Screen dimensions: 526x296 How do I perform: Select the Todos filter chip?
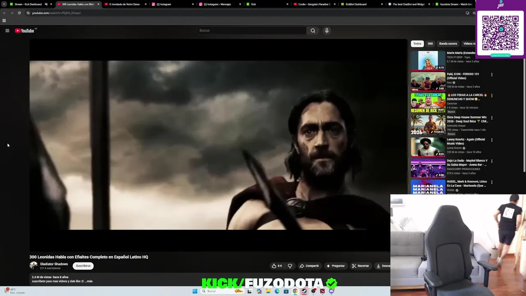click(417, 44)
